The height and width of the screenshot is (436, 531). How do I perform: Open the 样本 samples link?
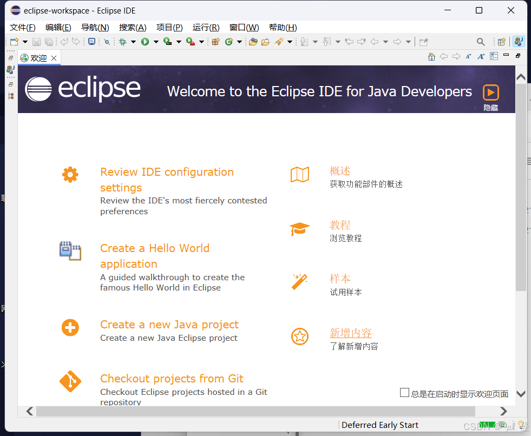pos(340,279)
